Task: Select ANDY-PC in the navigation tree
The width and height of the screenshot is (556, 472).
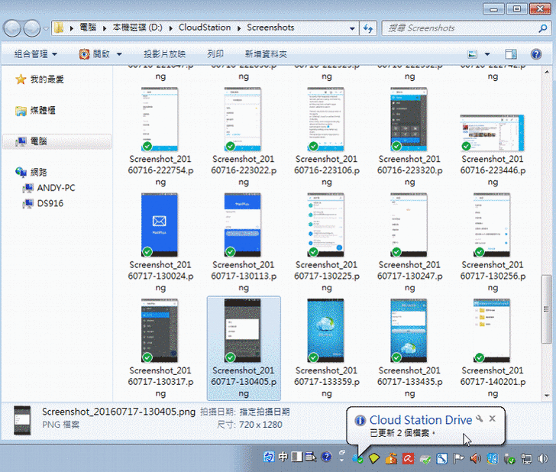Action: pos(56,188)
